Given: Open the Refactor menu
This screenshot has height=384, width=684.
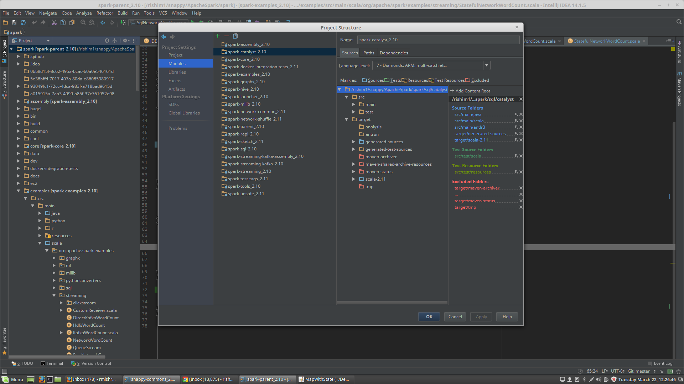Looking at the screenshot, I should [105, 13].
